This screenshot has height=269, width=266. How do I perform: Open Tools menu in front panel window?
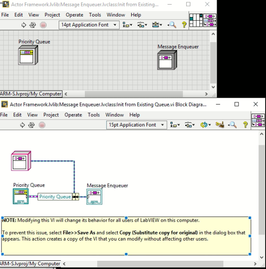95,15
